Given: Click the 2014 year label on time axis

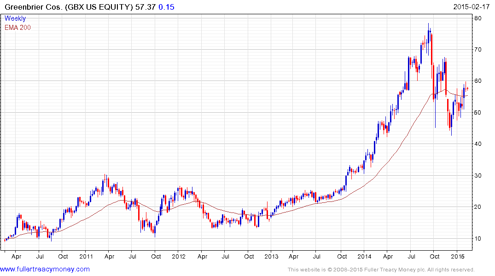Looking at the screenshot, I should 364,256.
